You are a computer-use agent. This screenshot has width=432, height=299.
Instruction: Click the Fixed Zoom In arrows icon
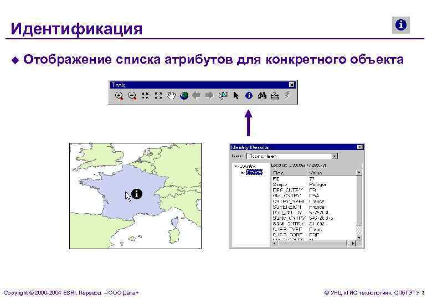(x=145, y=96)
